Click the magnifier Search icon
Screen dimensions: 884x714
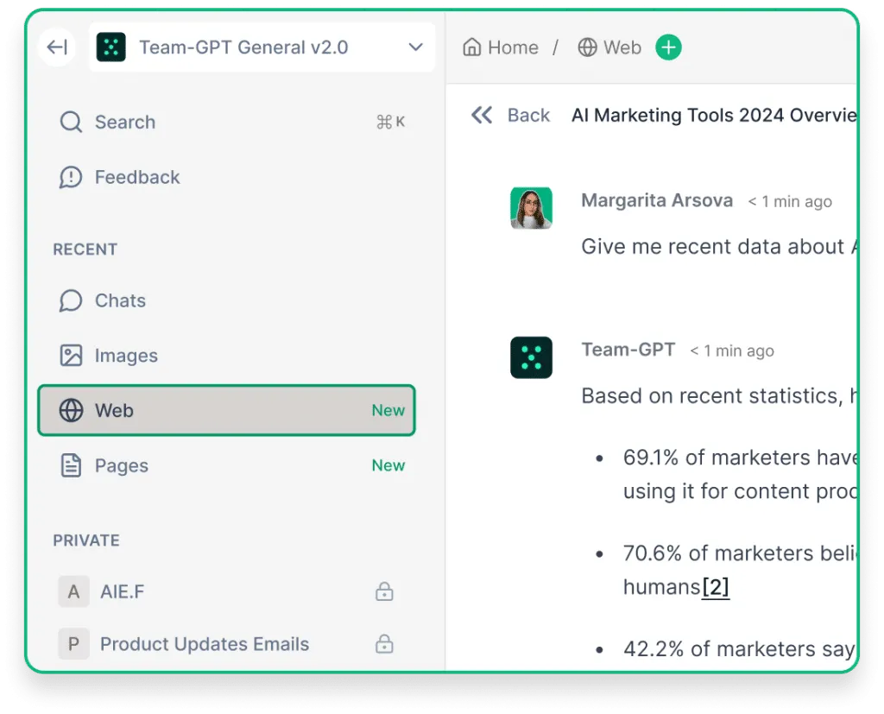[71, 122]
